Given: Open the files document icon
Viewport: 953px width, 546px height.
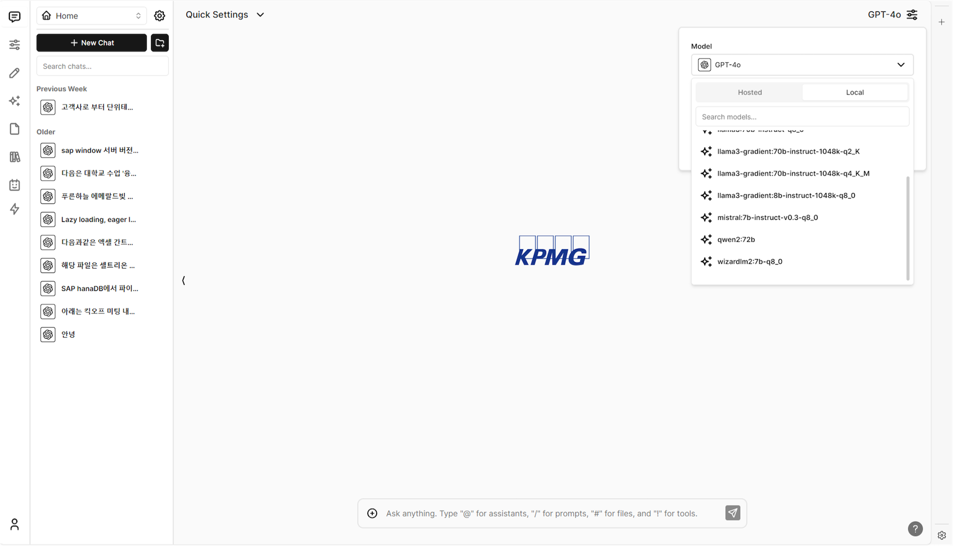Looking at the screenshot, I should coord(14,129).
